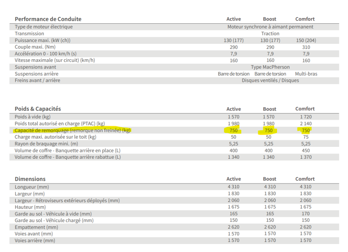Screen dimensions: 348x252
Task: Click the Multi-bras rear suspension value
Action: tap(306, 74)
